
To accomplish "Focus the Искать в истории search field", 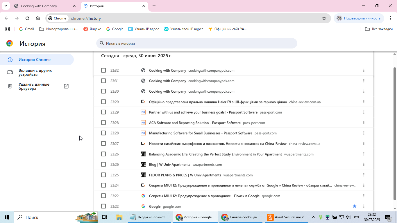I will (x=197, y=43).
